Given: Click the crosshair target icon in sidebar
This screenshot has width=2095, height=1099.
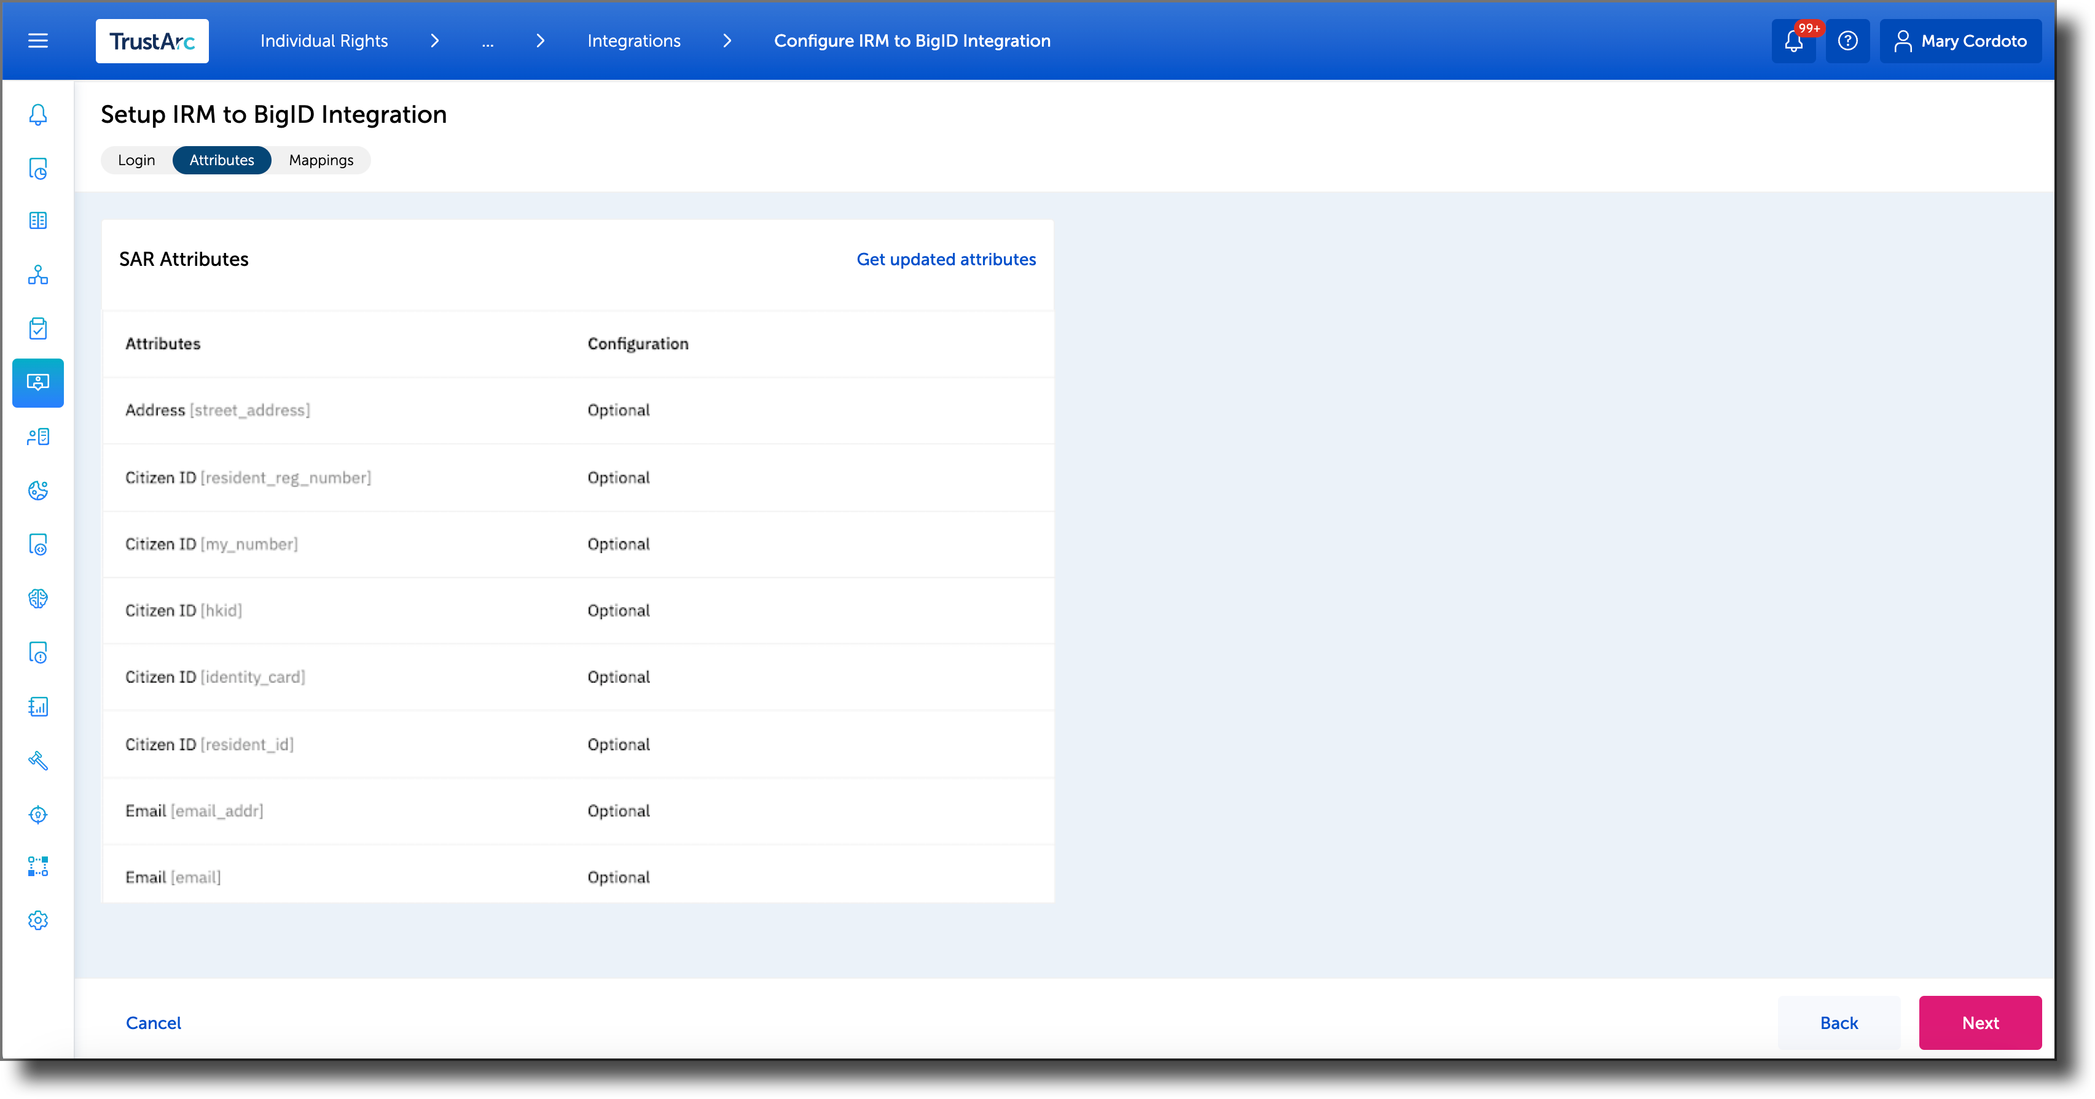Looking at the screenshot, I should point(37,815).
